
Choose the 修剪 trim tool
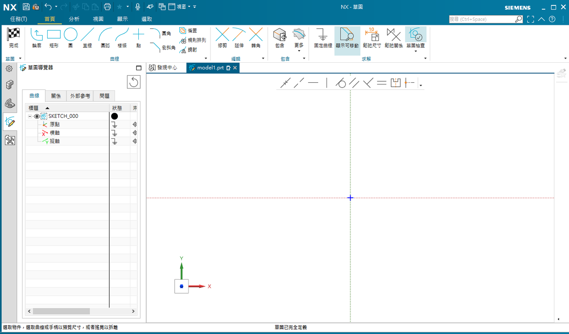222,38
